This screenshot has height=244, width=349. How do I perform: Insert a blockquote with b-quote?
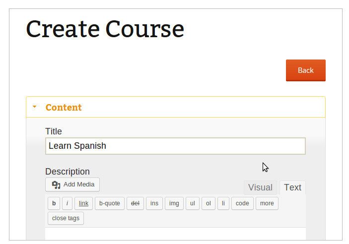110,203
